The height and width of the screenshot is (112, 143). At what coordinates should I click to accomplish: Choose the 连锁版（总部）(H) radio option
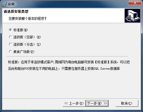tap(10, 37)
